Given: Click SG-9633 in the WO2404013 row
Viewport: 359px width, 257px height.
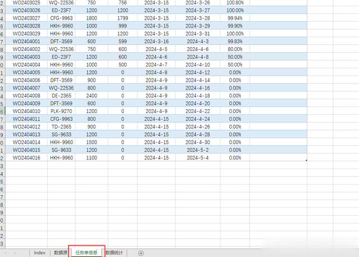Looking at the screenshot, I should tap(61, 134).
